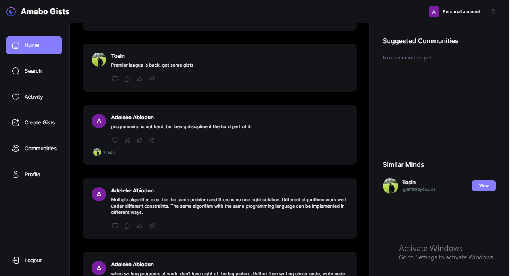This screenshot has height=276, width=510.
Task: Log out using the Logout button
Action: click(x=33, y=261)
